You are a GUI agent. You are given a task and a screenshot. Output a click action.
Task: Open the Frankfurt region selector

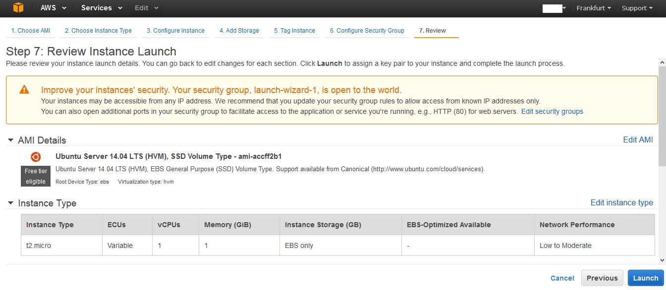[x=593, y=8]
